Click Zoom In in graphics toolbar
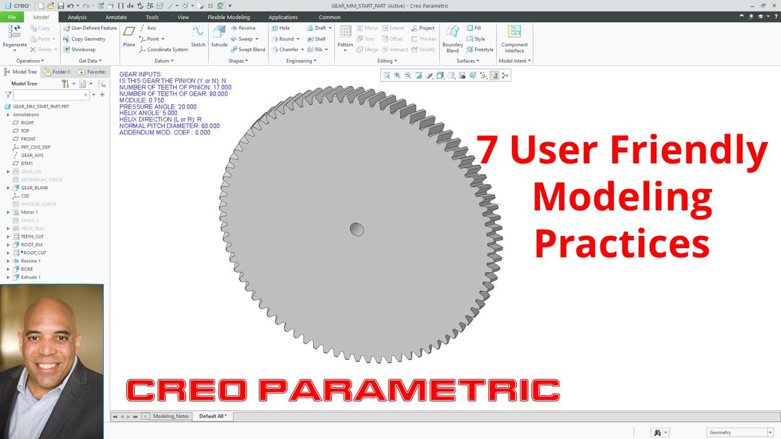 tap(397, 76)
